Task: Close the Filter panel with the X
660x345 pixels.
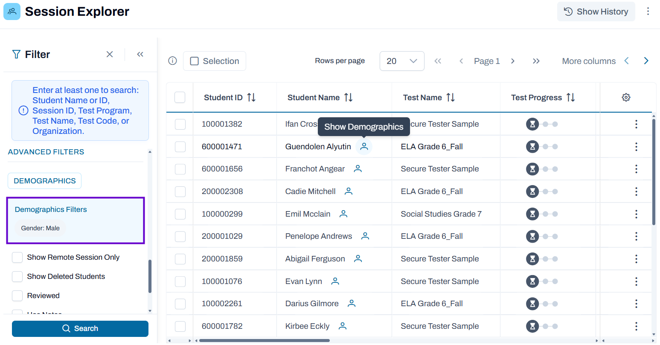Action: point(110,54)
